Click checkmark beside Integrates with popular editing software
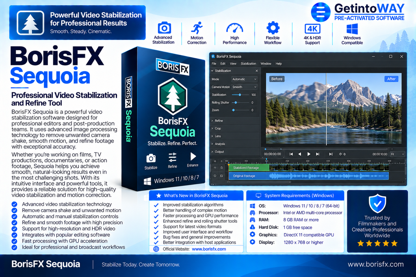This screenshot has height=277, width=416. tap(14, 235)
